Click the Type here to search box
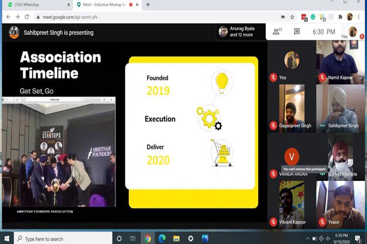Screen dimensions: 367x244 63,239
